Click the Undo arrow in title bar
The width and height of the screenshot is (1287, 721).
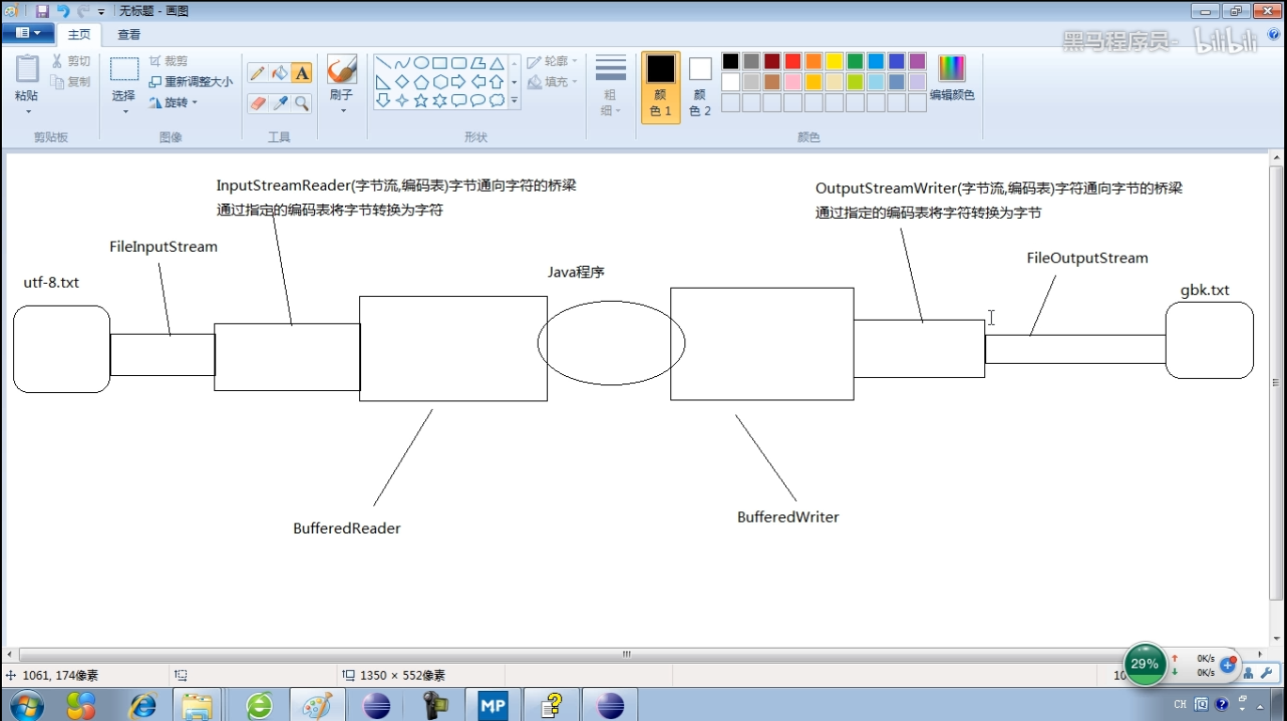click(x=63, y=11)
